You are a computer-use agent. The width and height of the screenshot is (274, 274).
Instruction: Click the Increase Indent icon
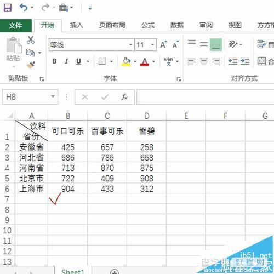pos(245,61)
